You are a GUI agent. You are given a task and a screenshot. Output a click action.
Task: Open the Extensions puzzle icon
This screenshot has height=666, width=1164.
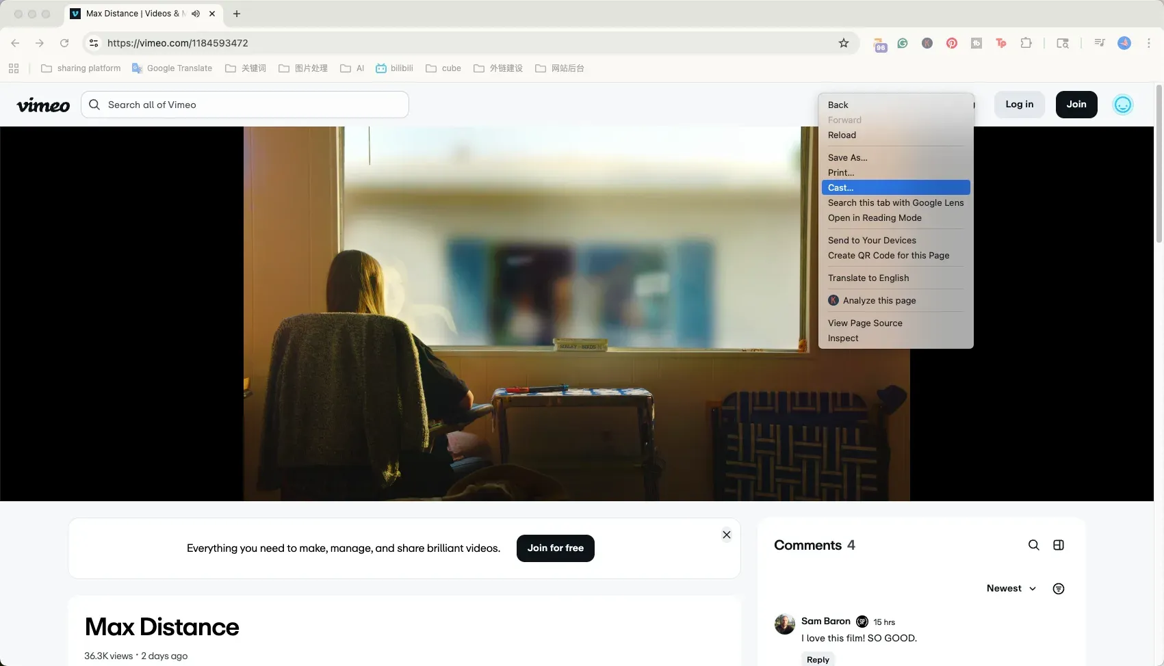(x=1026, y=43)
